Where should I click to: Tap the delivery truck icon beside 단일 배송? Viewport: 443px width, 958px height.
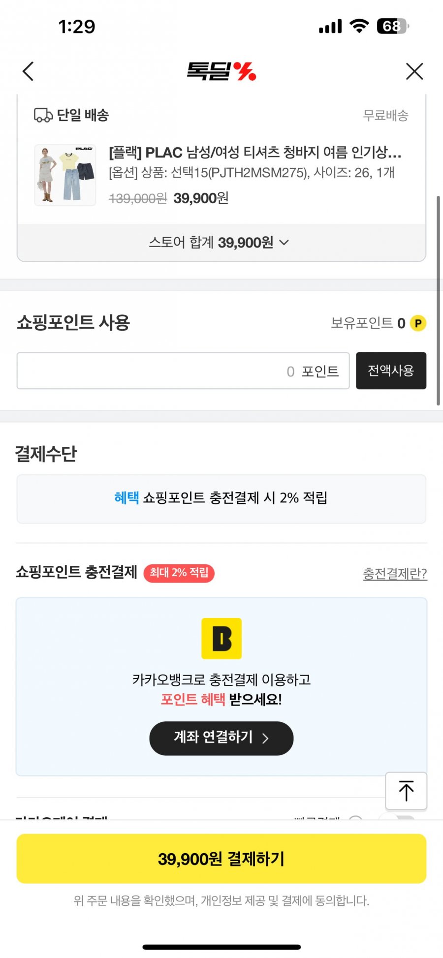(43, 115)
